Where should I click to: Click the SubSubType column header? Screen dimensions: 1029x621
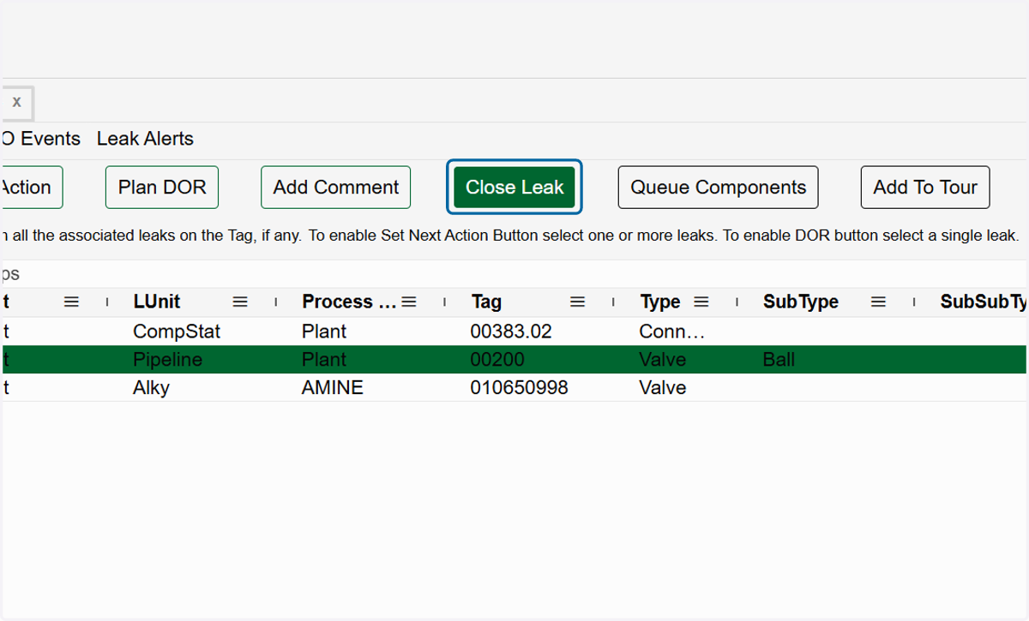(983, 302)
